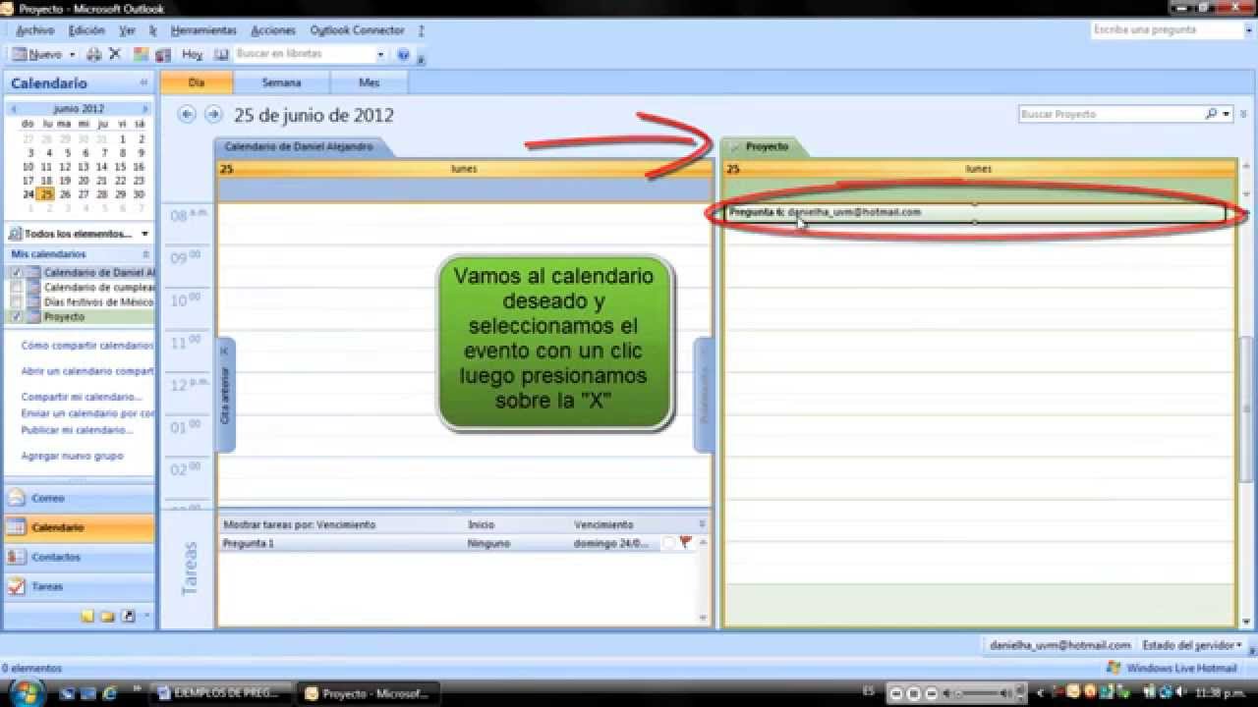Open the Edición menu
The image size is (1258, 707).
pyautogui.click(x=86, y=30)
